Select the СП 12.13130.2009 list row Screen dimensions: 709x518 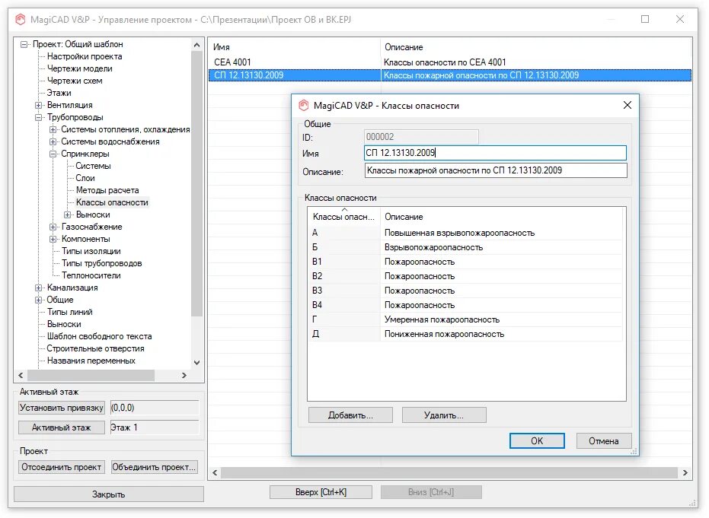point(450,75)
